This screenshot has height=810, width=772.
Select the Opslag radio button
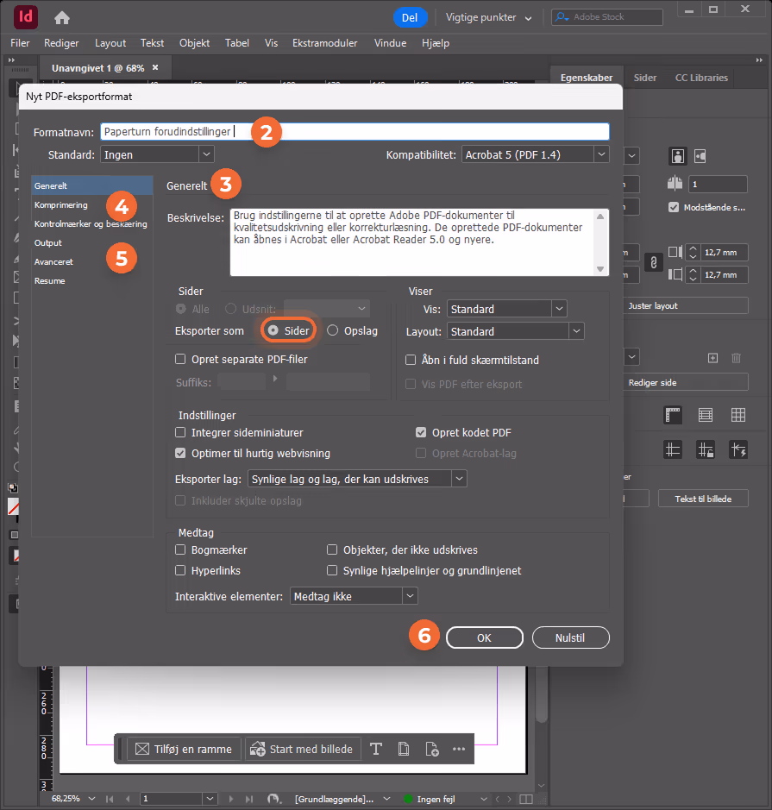coord(333,330)
